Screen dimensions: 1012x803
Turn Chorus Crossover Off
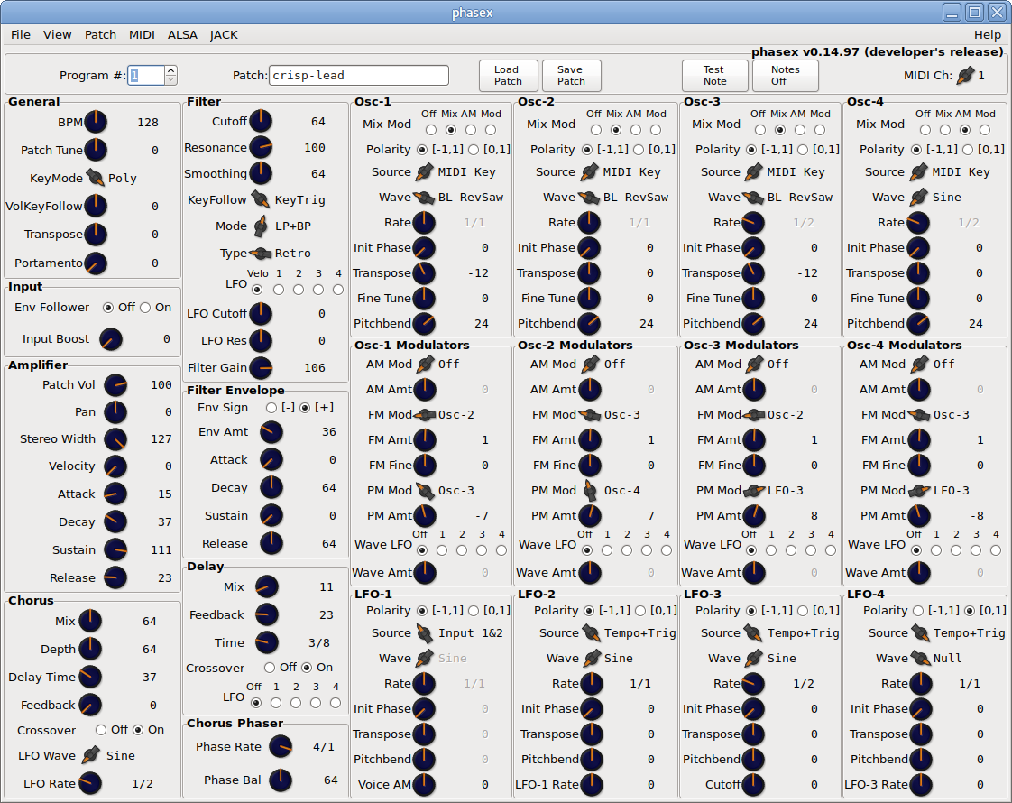(x=101, y=729)
